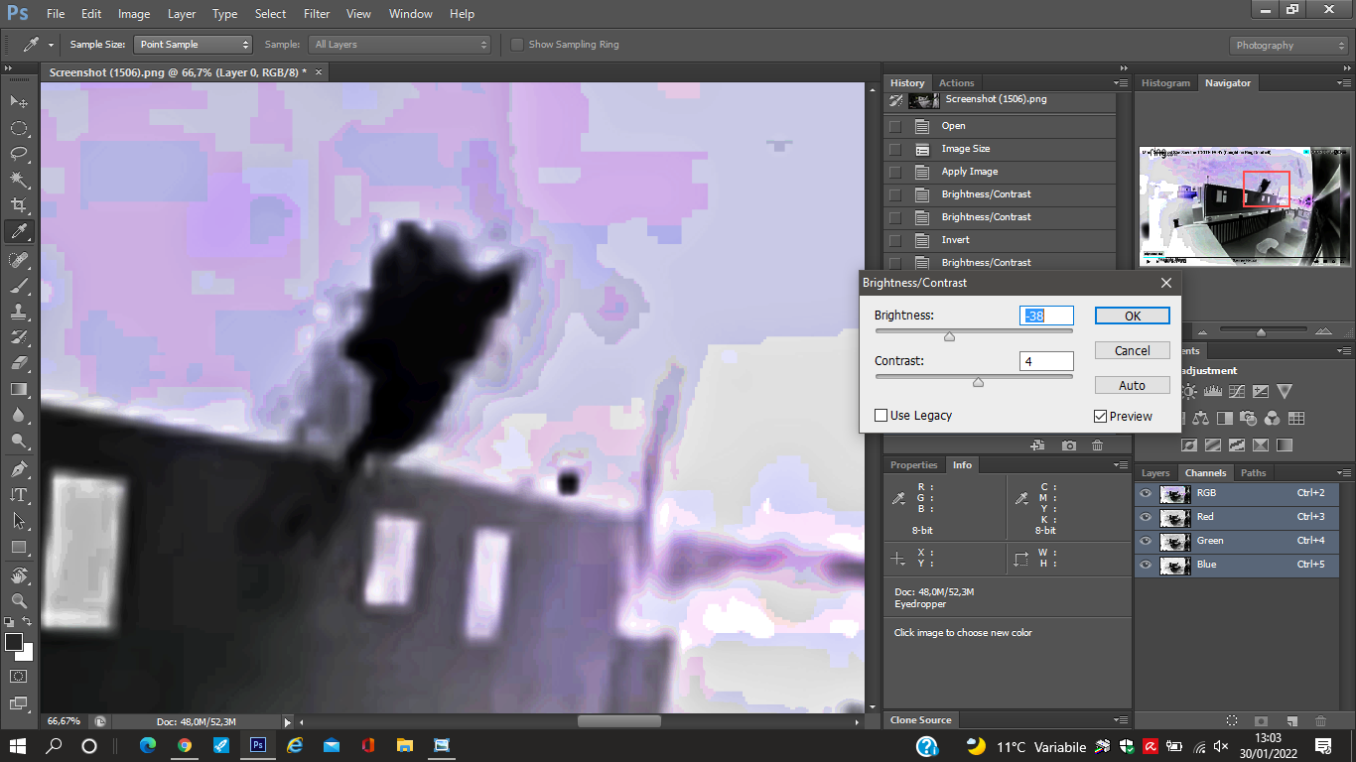Switch to the Layers tab

coord(1155,473)
